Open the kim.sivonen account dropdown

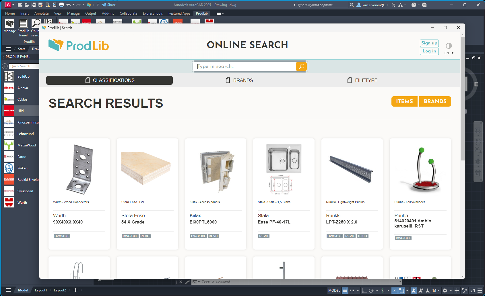coord(372,5)
